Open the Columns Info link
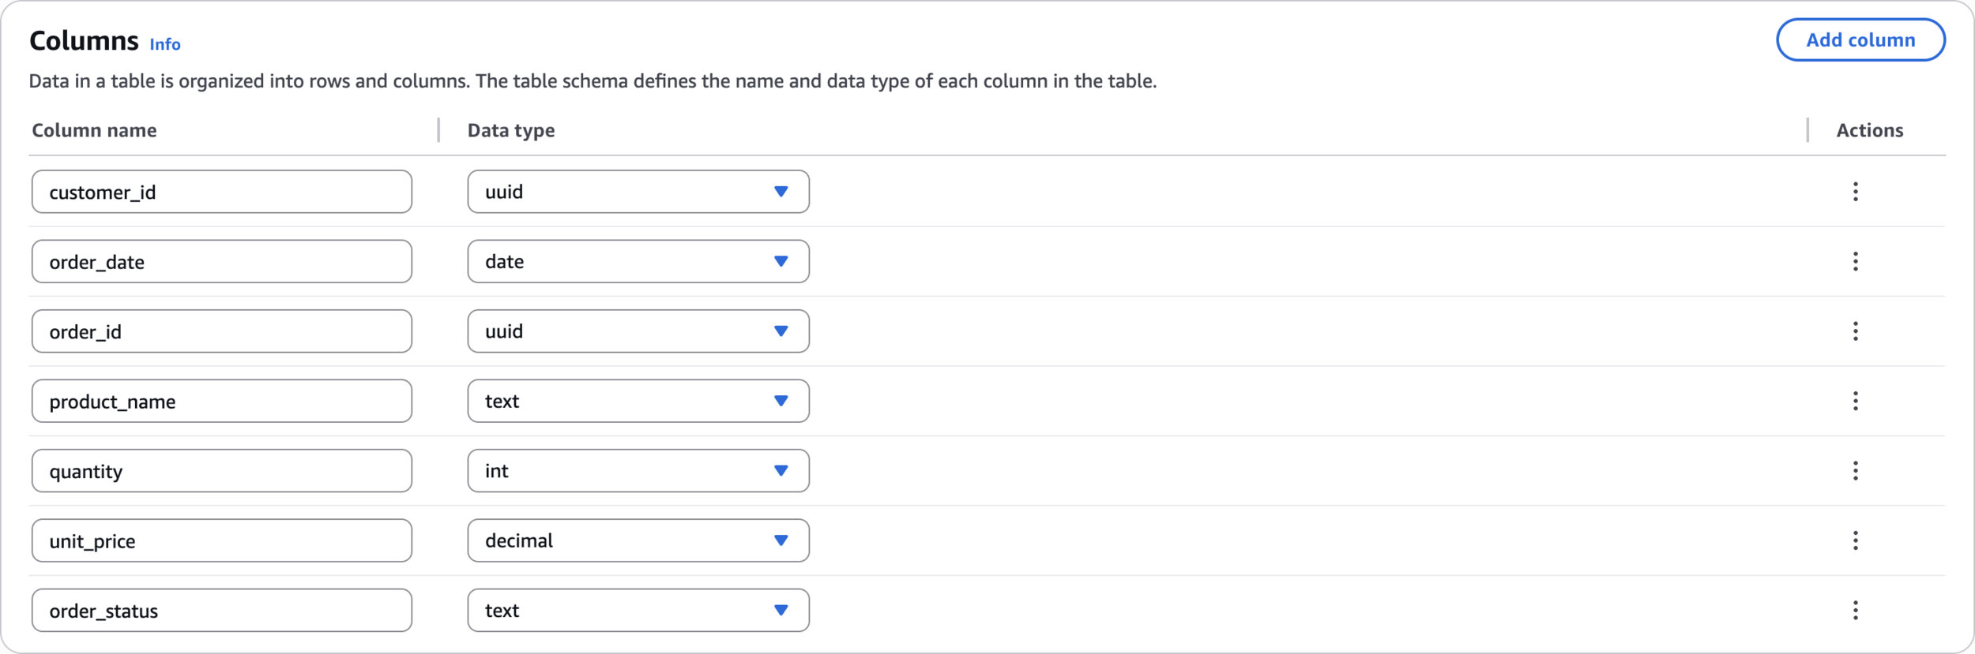The height and width of the screenshot is (654, 1975). 165,45
